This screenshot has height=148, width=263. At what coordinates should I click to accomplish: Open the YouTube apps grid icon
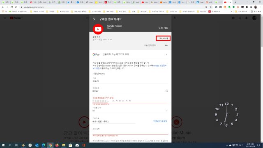[x=240, y=18]
